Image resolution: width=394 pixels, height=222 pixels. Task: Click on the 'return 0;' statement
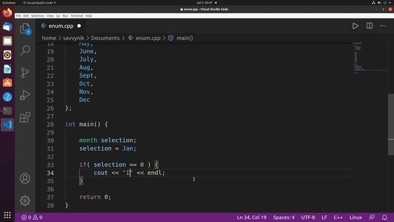pyautogui.click(x=95, y=197)
